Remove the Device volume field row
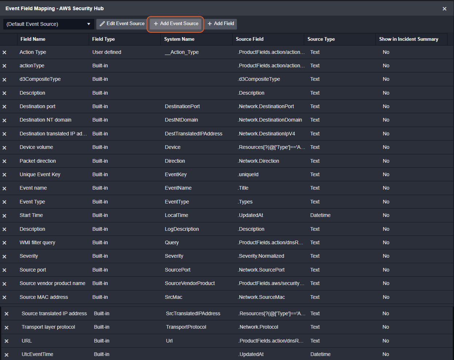 tap(4, 147)
